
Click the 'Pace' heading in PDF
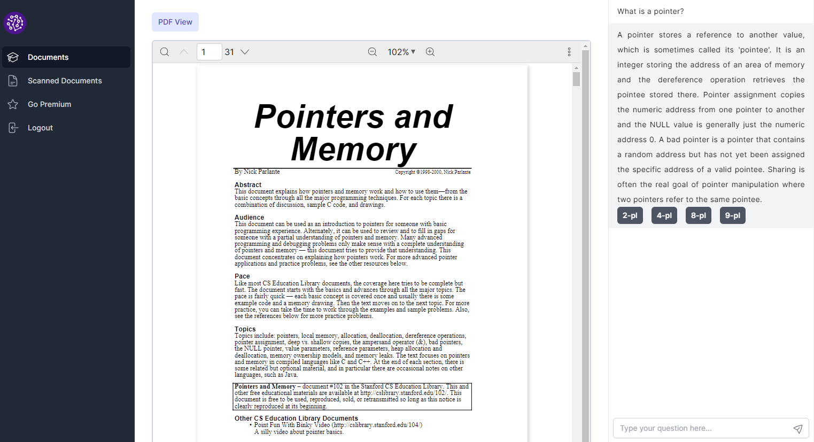tap(242, 276)
